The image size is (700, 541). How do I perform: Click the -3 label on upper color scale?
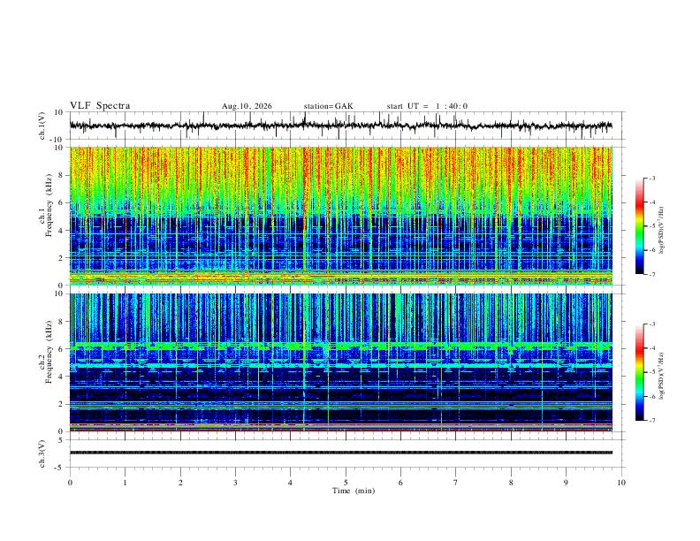tap(651, 178)
